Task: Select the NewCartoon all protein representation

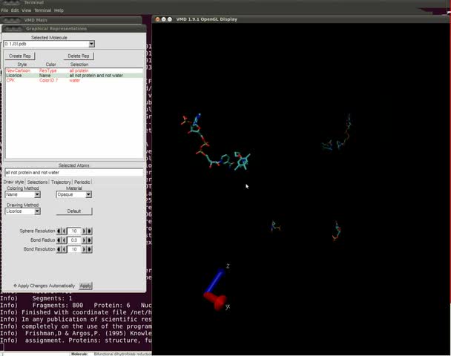Action: 74,70
